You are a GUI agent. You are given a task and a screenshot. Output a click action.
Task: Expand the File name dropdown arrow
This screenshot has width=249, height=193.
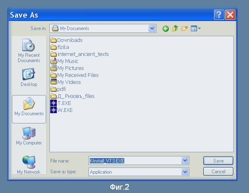pos(185,161)
